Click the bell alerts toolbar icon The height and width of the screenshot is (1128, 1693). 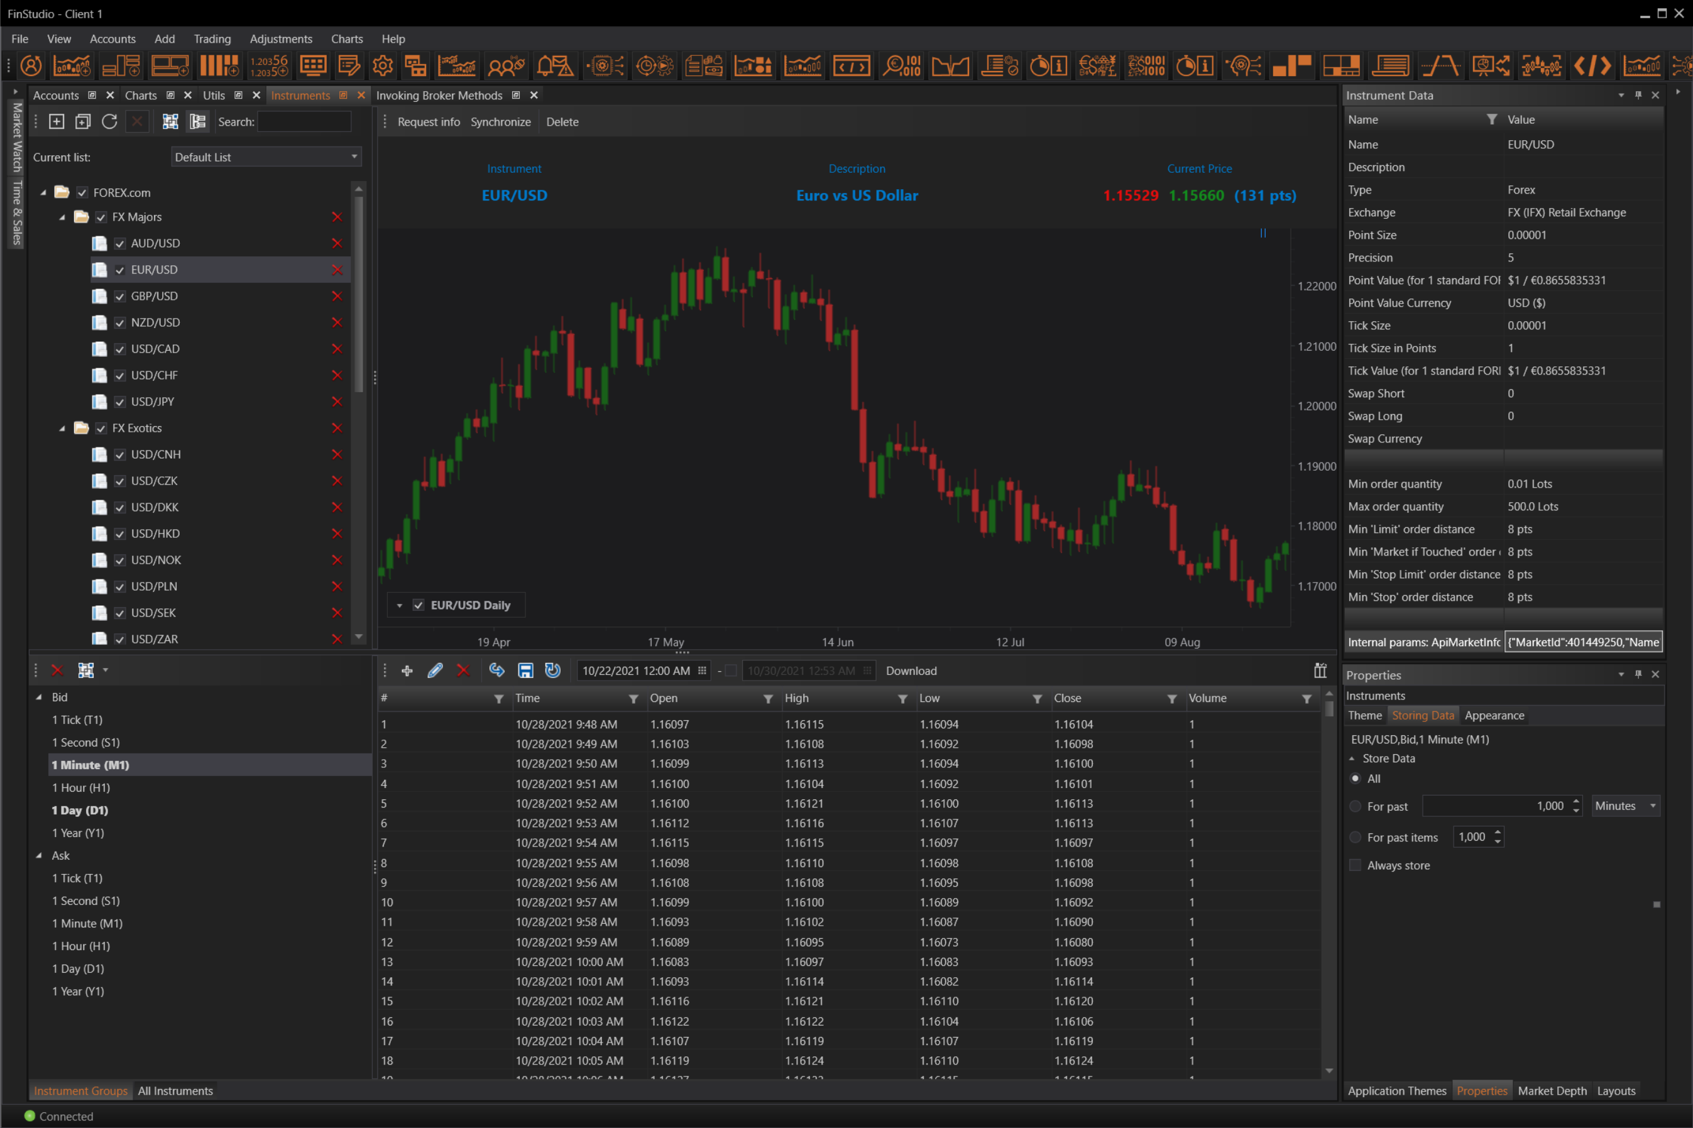556,66
